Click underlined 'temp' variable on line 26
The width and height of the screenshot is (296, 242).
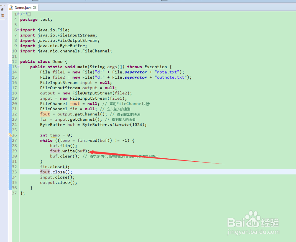point(55,135)
